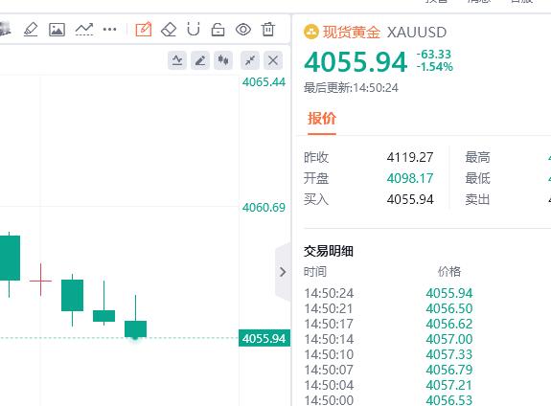This screenshot has height=406, width=551.
Task: Click the 现货黄金 instrument name
Action: pos(352,33)
